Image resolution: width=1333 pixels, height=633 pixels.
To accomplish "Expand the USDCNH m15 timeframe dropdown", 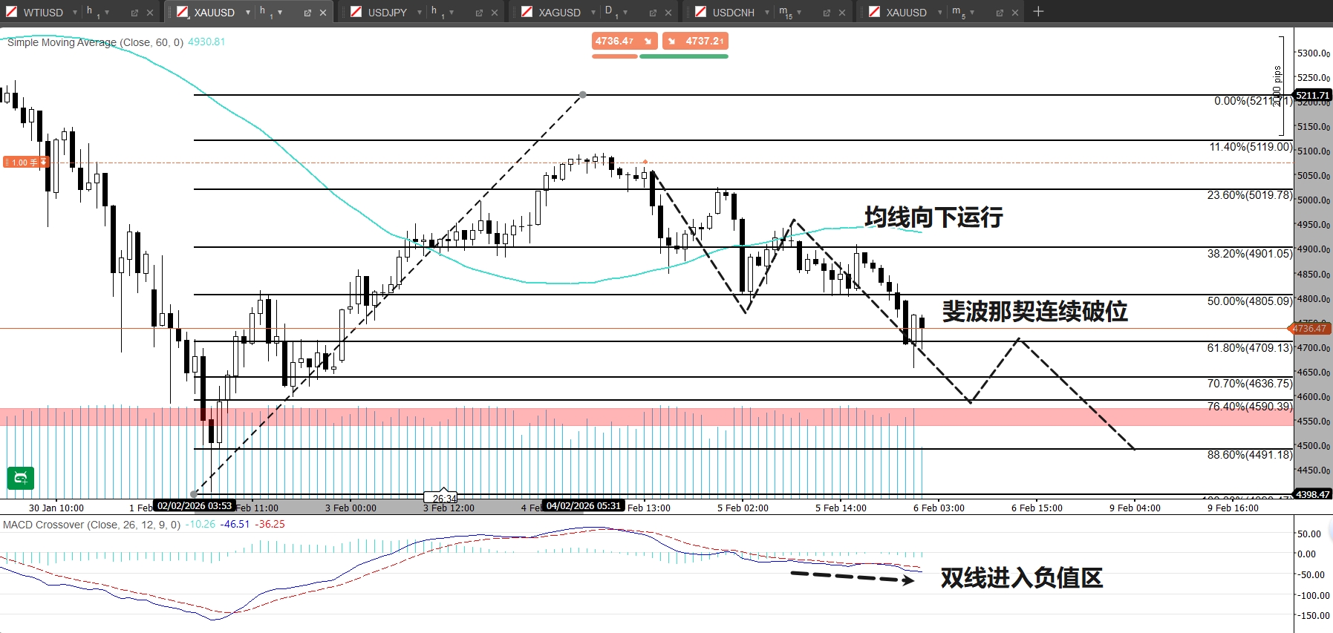I will tap(799, 13).
